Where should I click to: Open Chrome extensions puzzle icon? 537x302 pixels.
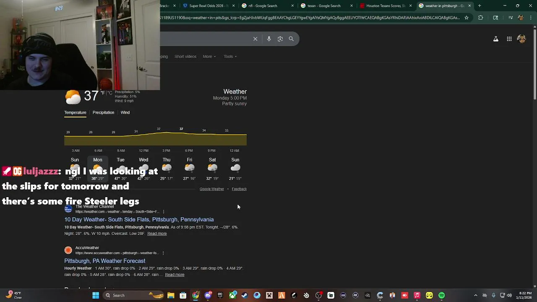[x=481, y=18]
